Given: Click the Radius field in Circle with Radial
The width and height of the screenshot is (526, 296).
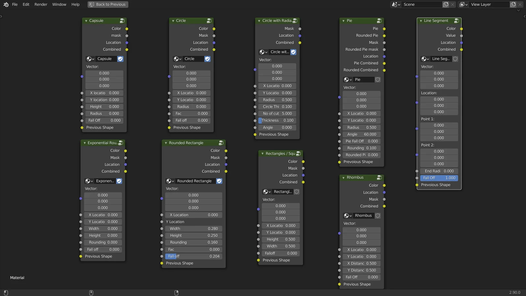Looking at the screenshot, I should click(277, 100).
